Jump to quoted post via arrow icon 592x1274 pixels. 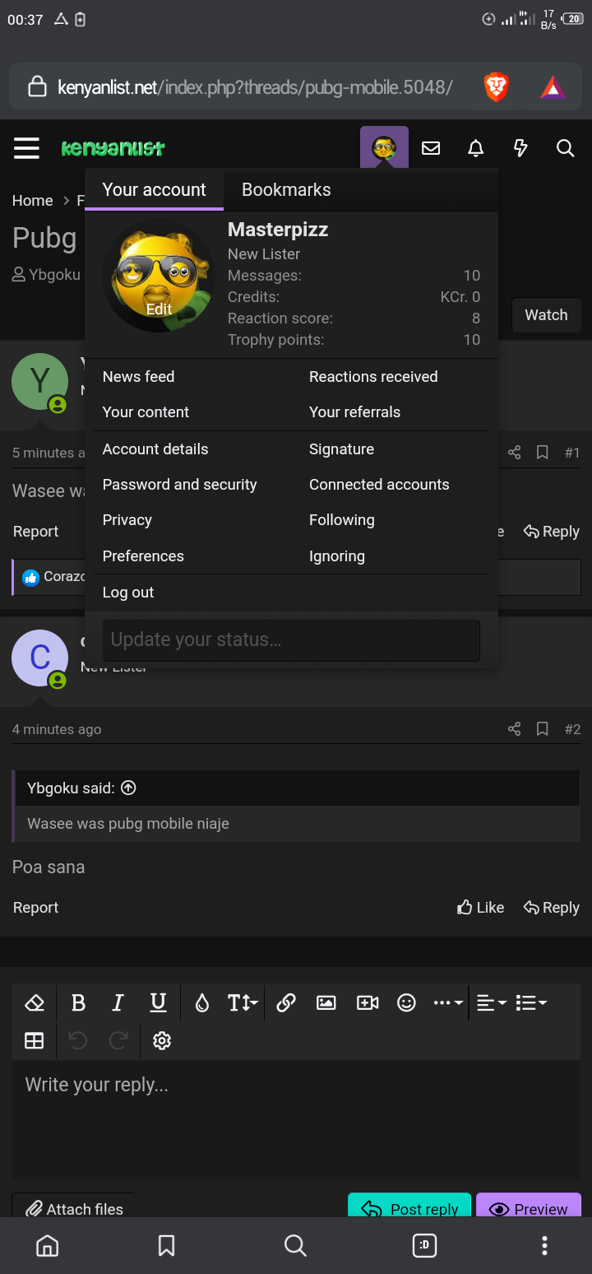(128, 788)
